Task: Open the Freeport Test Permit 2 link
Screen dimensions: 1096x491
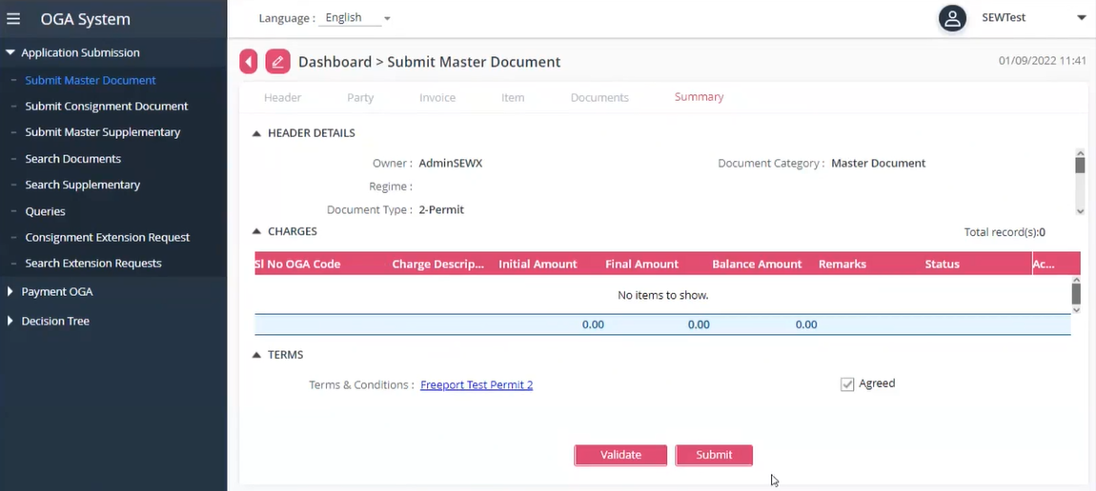Action: click(477, 385)
